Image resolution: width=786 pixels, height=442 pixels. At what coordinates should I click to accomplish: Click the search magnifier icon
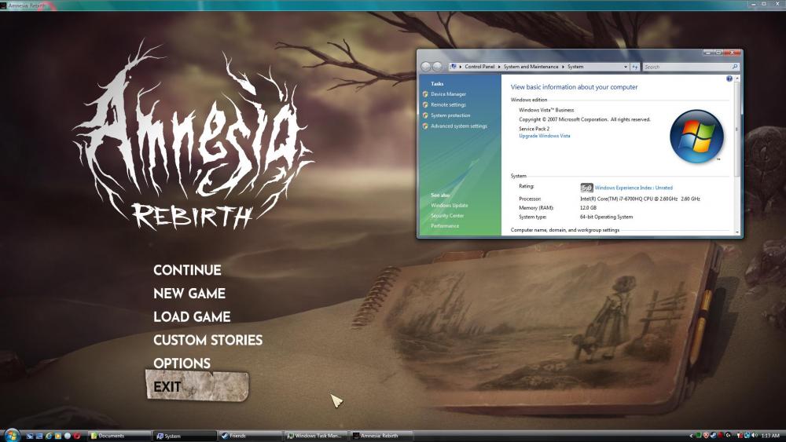coord(735,67)
